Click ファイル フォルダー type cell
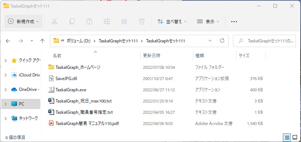The height and width of the screenshot is (142, 301). coord(210,67)
